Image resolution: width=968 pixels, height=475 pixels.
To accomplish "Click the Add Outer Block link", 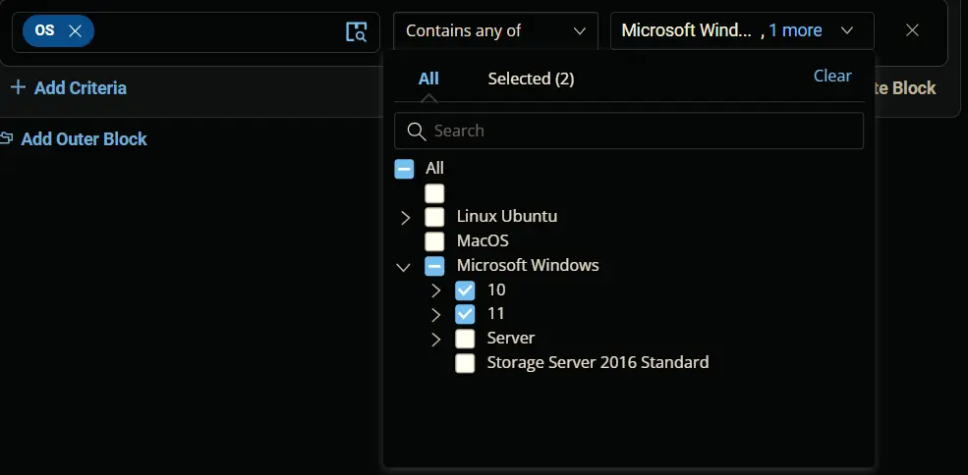I will tap(84, 139).
